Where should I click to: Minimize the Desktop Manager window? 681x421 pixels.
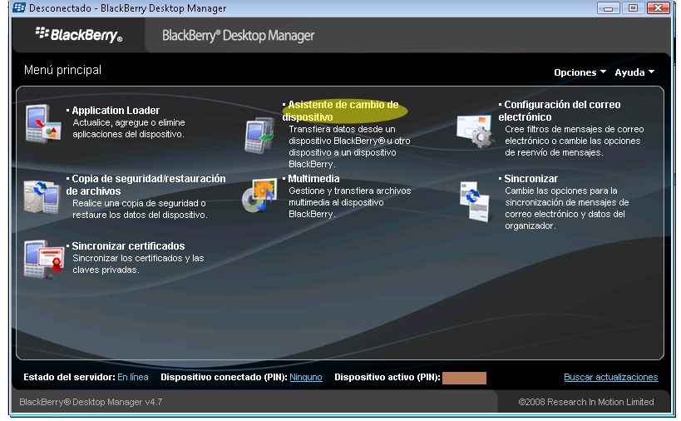pos(608,8)
